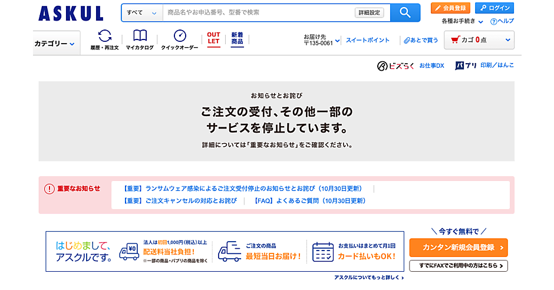Expand the カゴ cart dropdown arrow

point(507,40)
